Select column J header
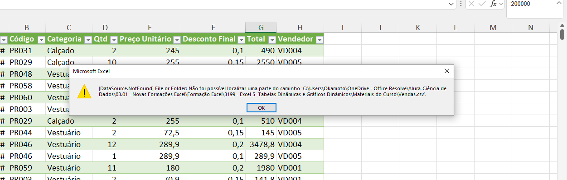The width and height of the screenshot is (567, 180). (380, 28)
